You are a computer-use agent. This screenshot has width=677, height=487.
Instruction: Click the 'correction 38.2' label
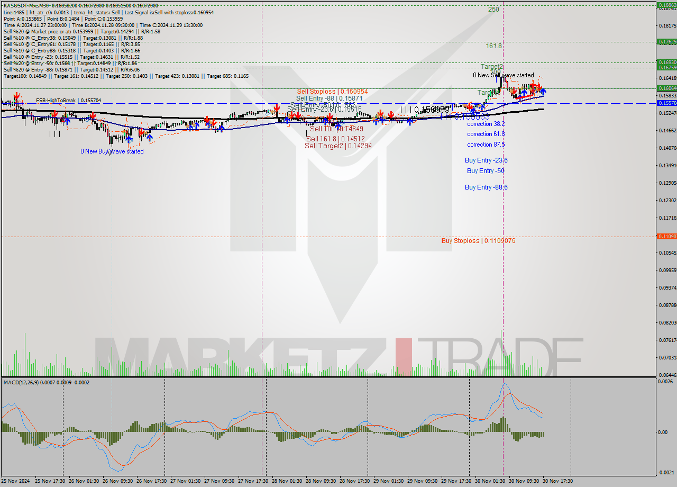tap(486, 124)
